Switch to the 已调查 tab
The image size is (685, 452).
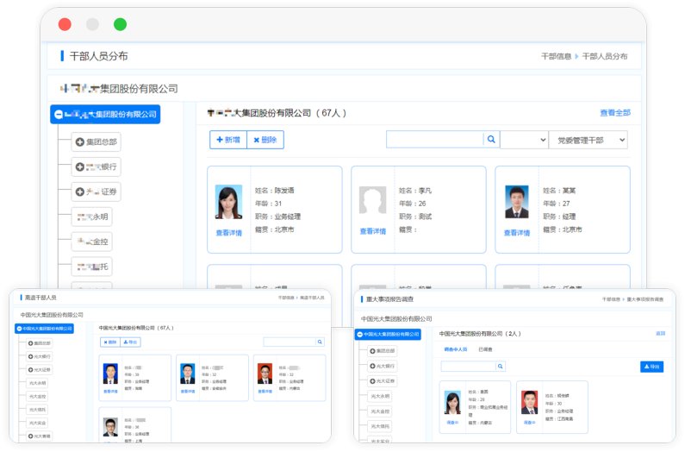click(x=485, y=349)
